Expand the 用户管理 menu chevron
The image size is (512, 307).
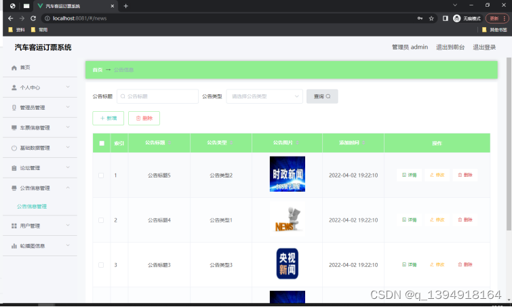tap(68, 226)
